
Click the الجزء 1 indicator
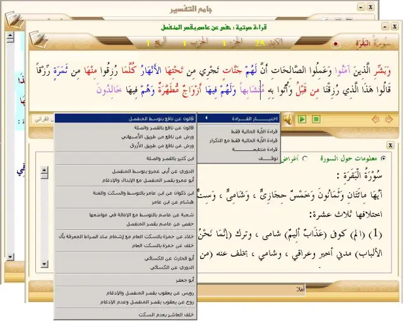tap(233, 42)
